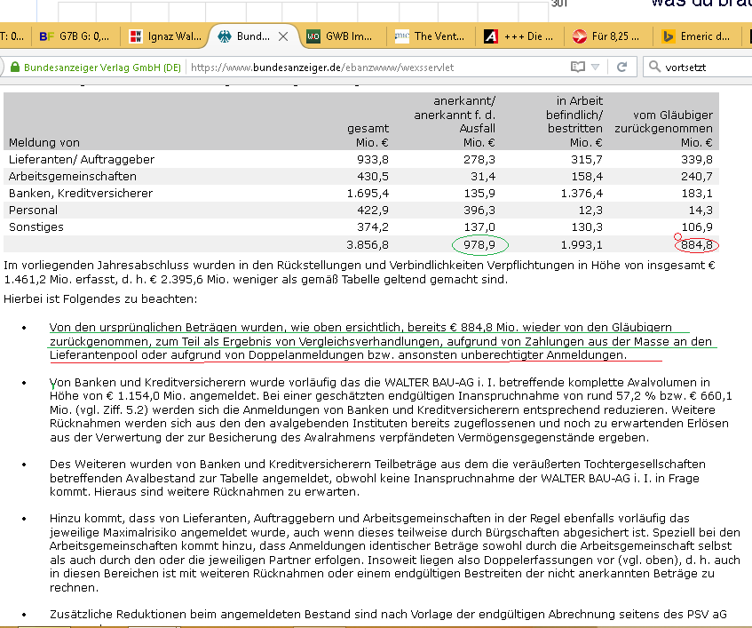This screenshot has height=628, width=752.
Task: Open the Ignaz Wal... tab
Action: [166, 36]
